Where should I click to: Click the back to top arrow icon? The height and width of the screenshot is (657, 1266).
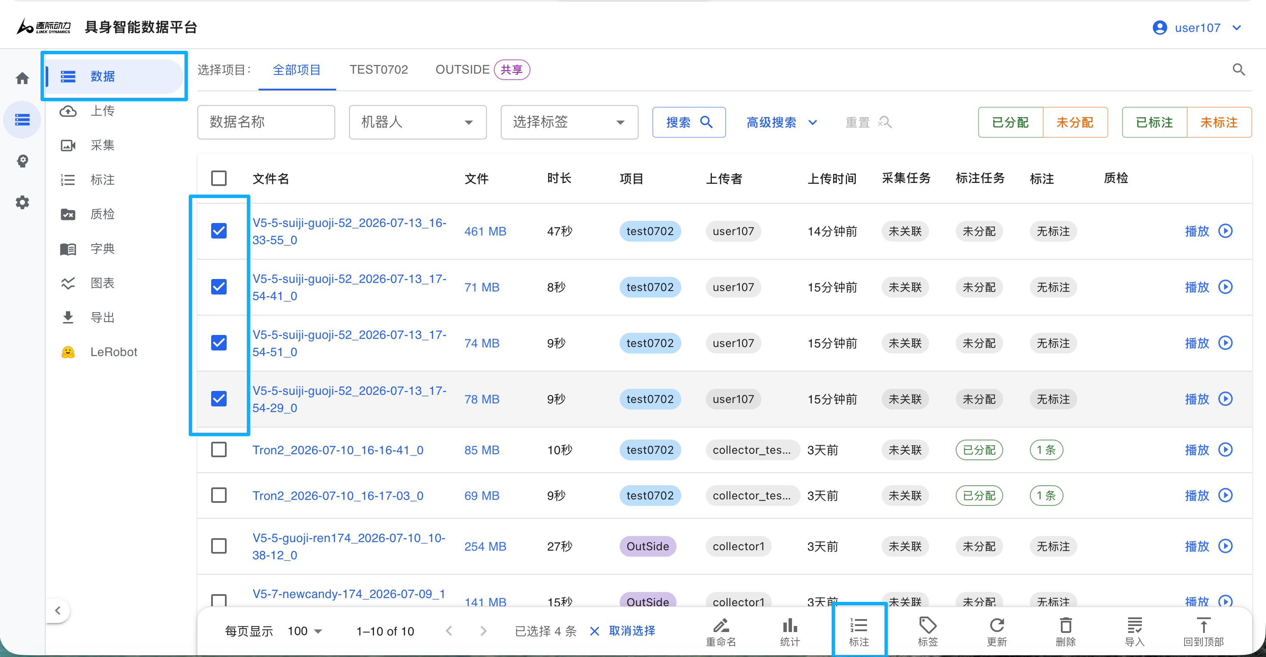(x=1204, y=626)
